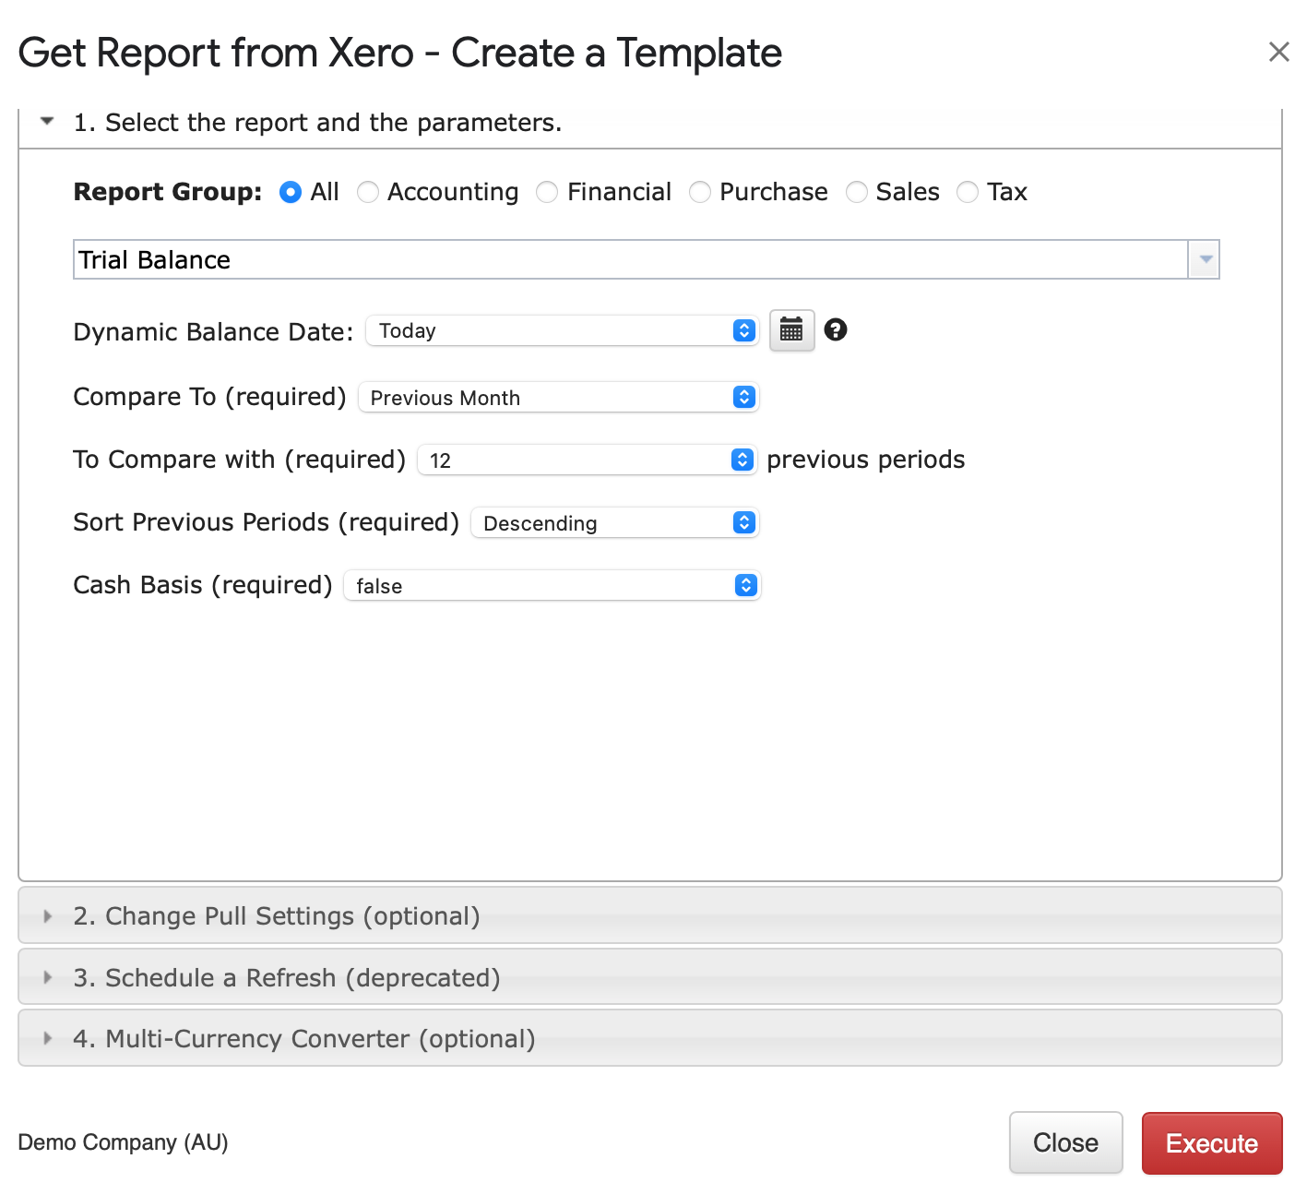Select the Accounting report group radio

(x=368, y=192)
